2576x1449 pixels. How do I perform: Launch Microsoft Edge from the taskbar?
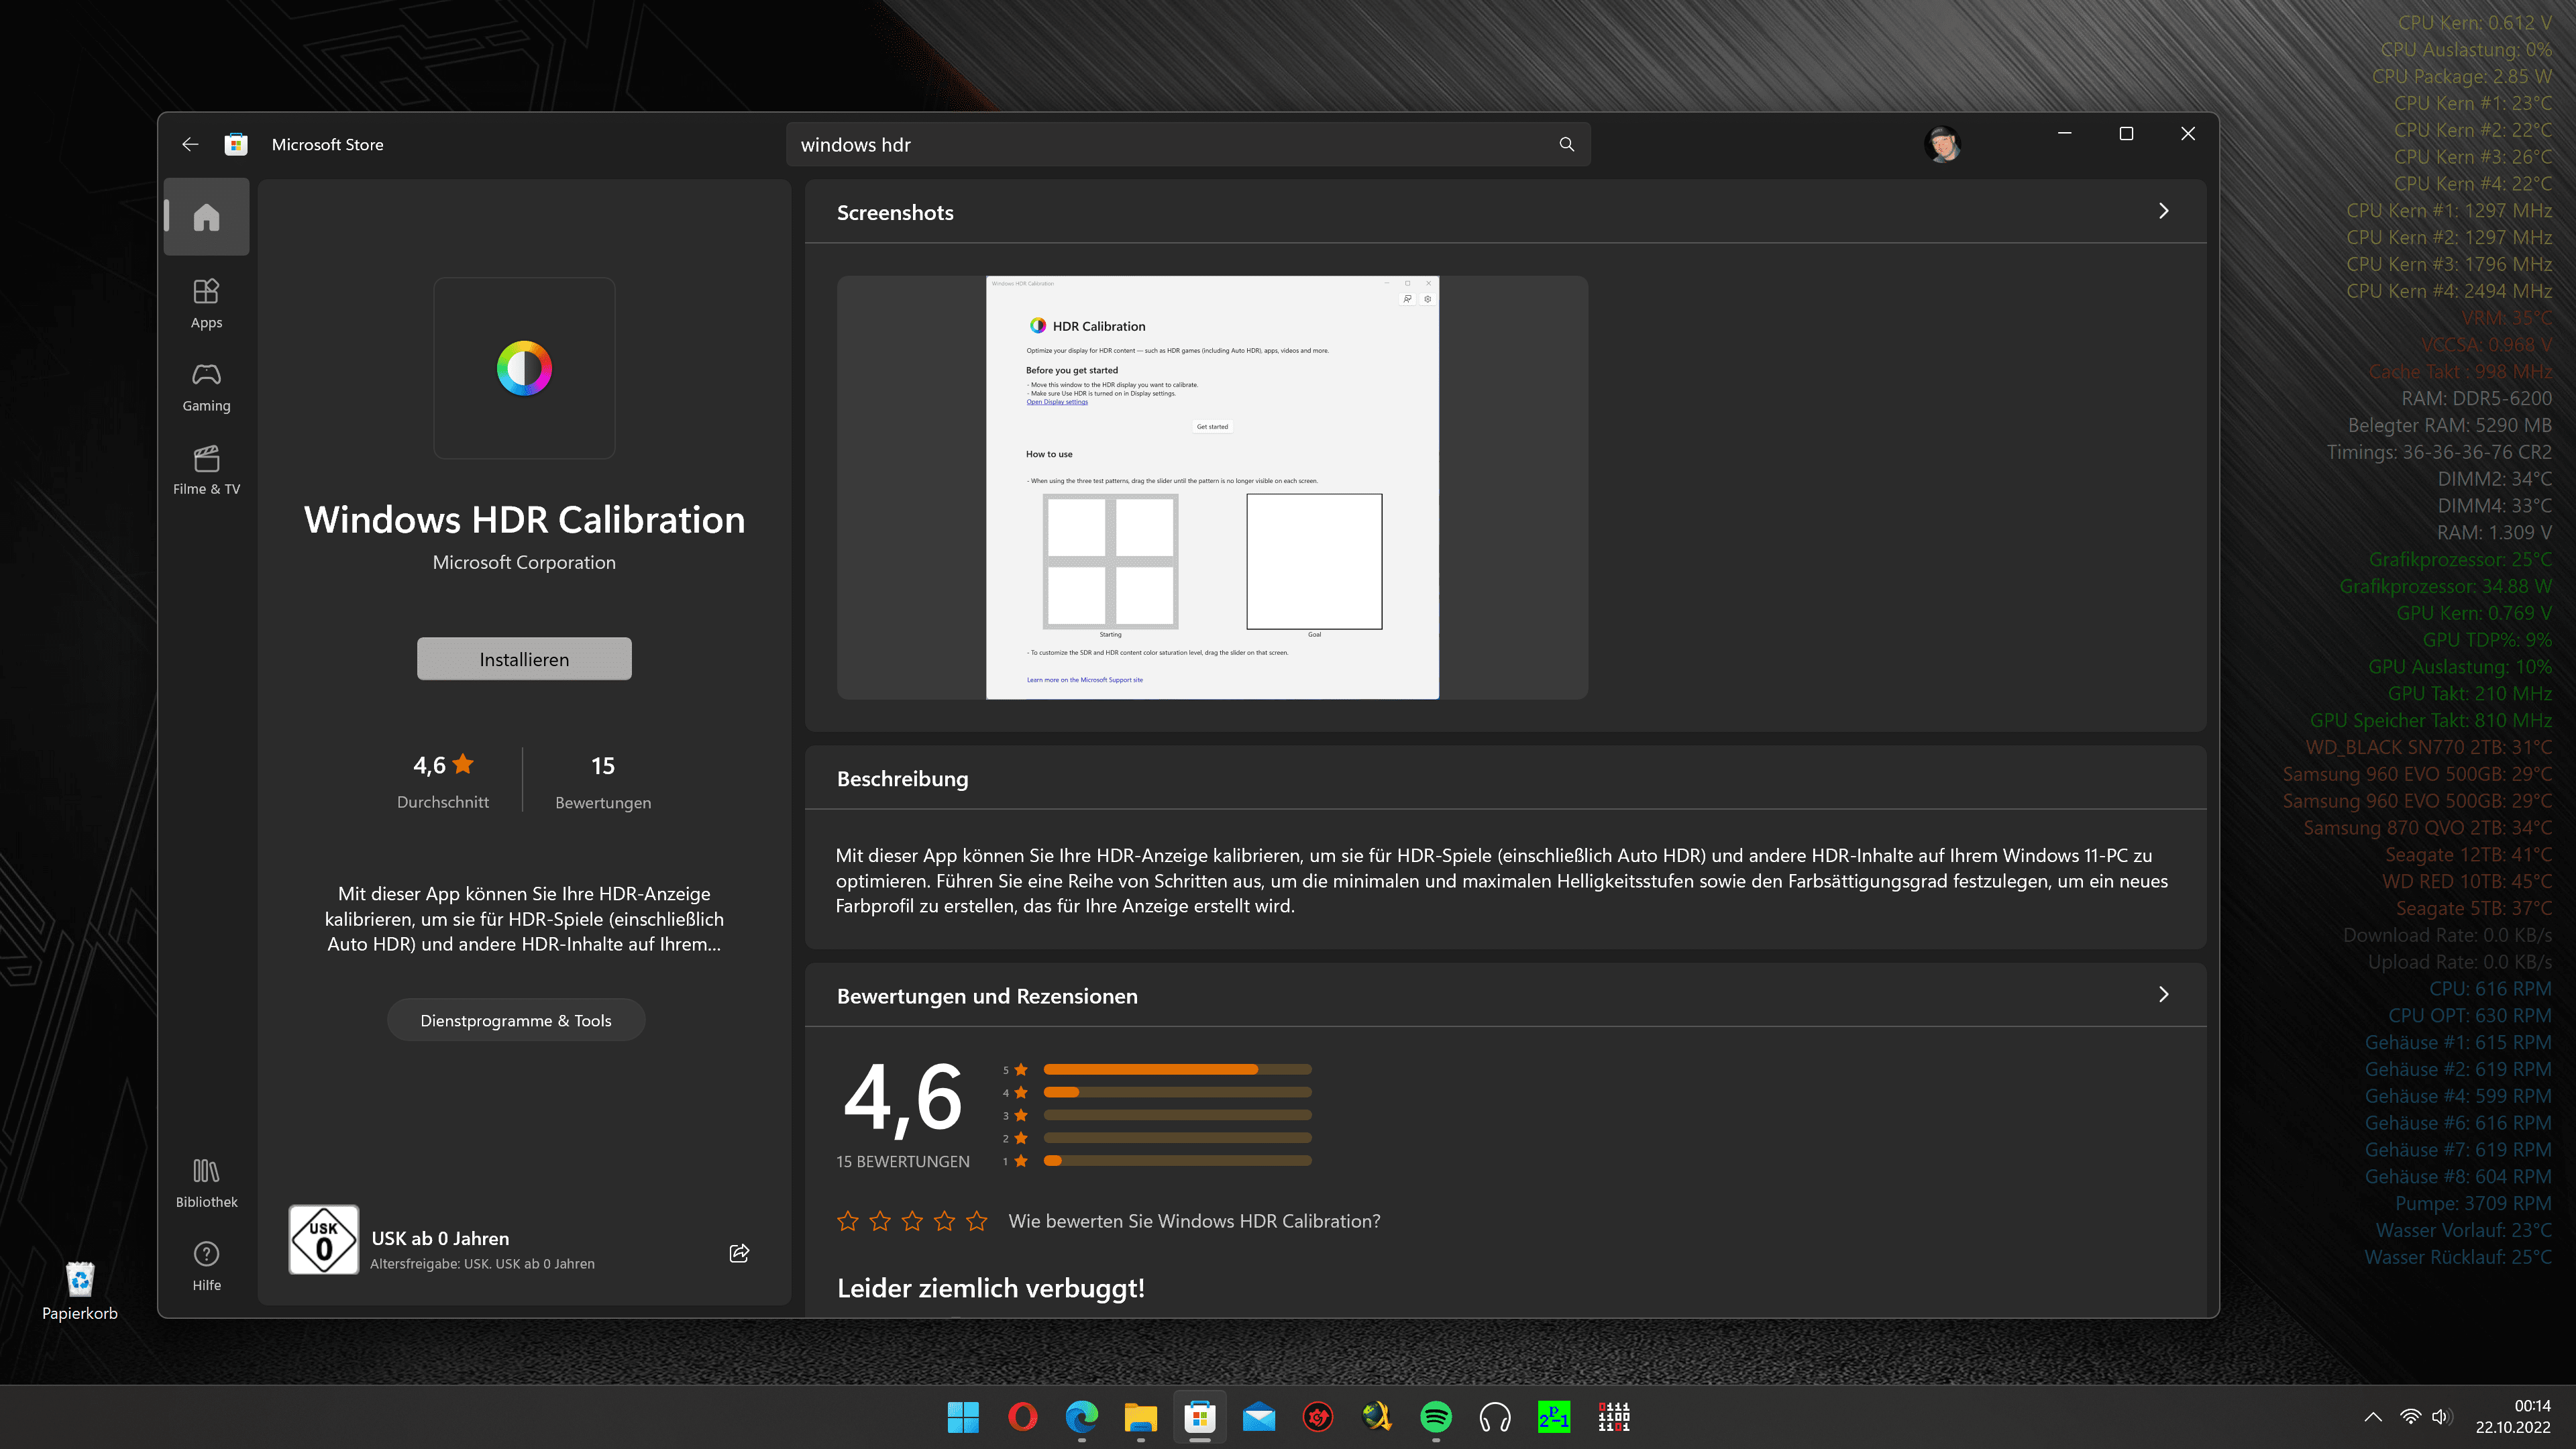click(1081, 1417)
